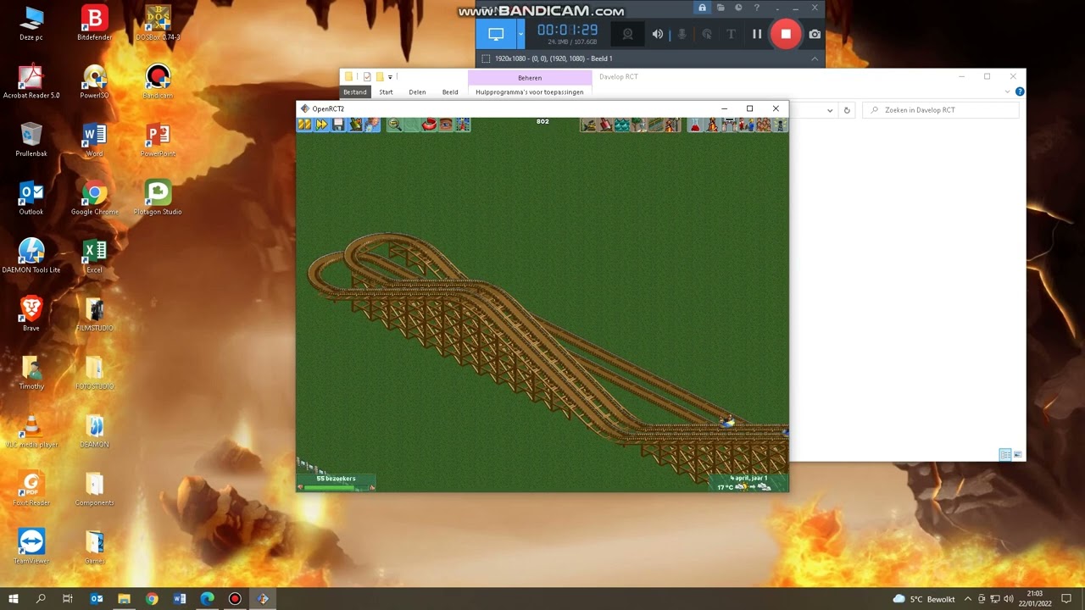Open Windows Start menu
The height and width of the screenshot is (610, 1085).
[x=13, y=599]
